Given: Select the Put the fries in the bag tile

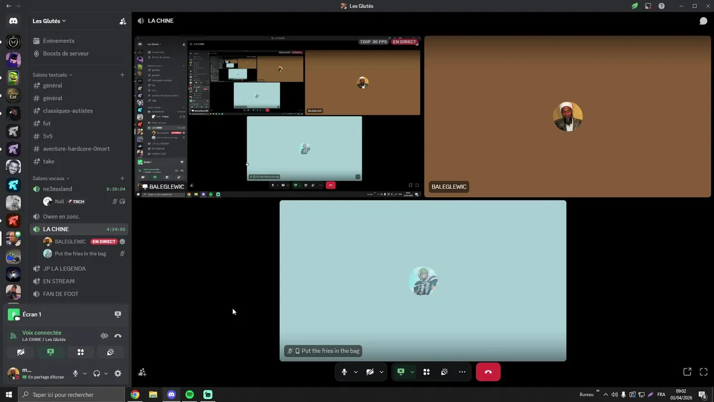Looking at the screenshot, I should click(x=423, y=281).
